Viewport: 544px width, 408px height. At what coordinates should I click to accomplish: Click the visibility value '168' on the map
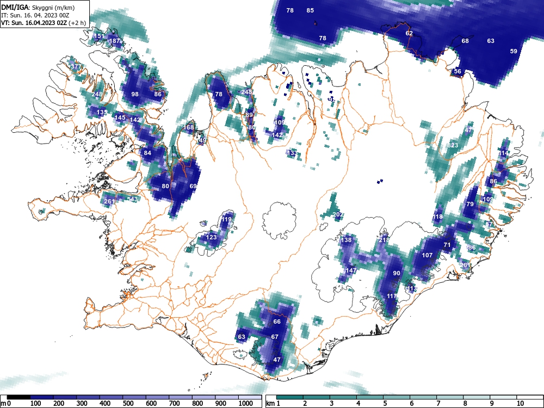pyautogui.click(x=188, y=127)
